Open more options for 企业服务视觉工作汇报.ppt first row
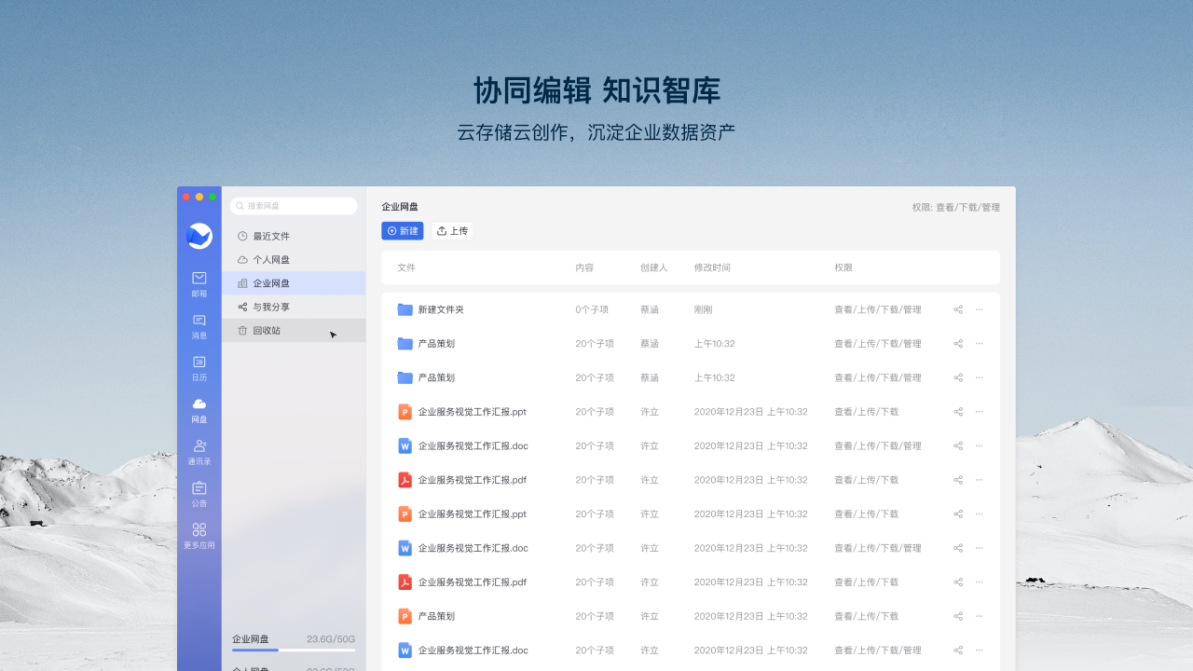The image size is (1193, 671). pyautogui.click(x=979, y=412)
